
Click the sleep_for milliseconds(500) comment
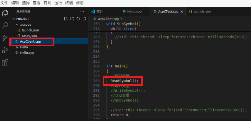click(182, 37)
